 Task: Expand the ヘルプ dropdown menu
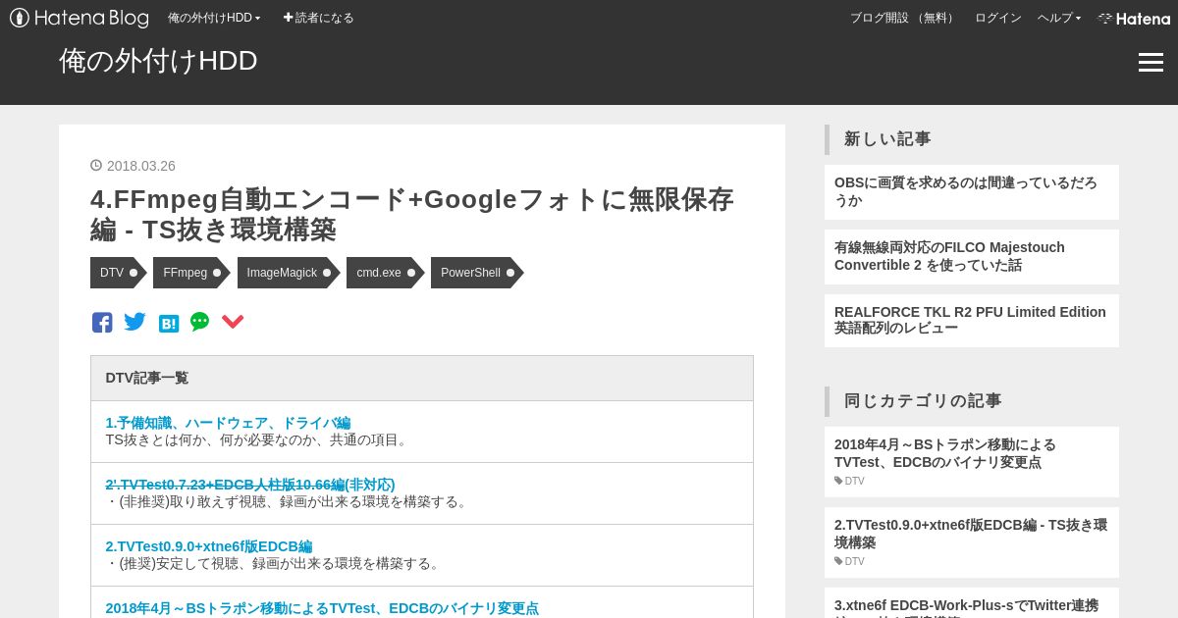click(1059, 18)
